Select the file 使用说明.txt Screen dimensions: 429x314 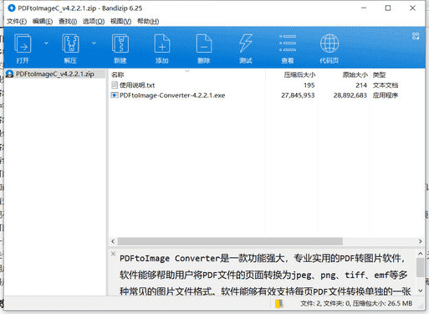pos(137,85)
